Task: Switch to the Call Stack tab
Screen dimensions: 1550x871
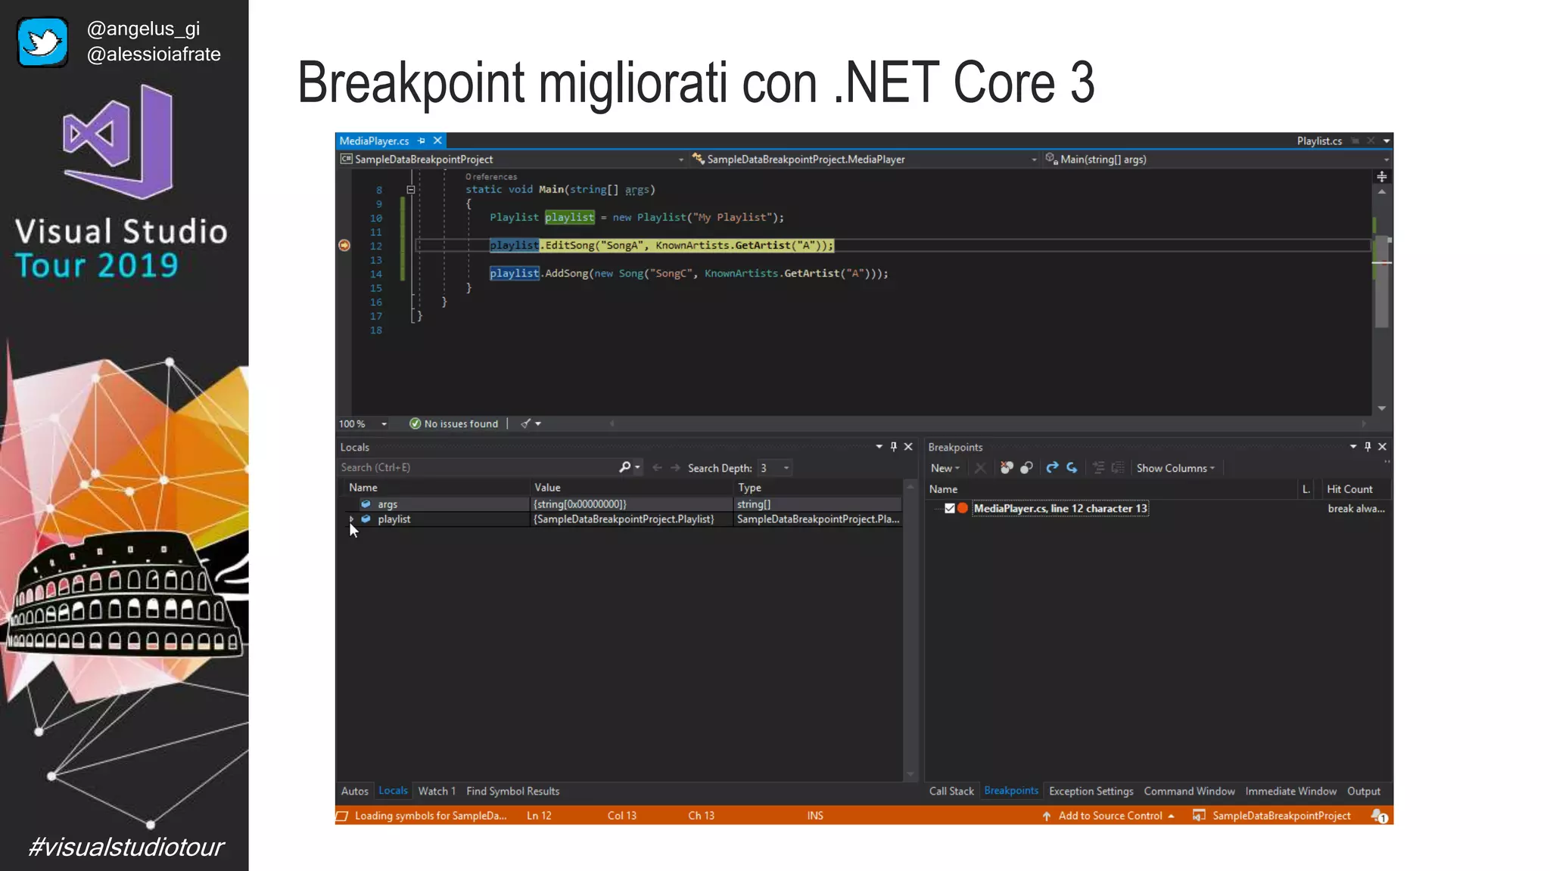Action: point(951,791)
